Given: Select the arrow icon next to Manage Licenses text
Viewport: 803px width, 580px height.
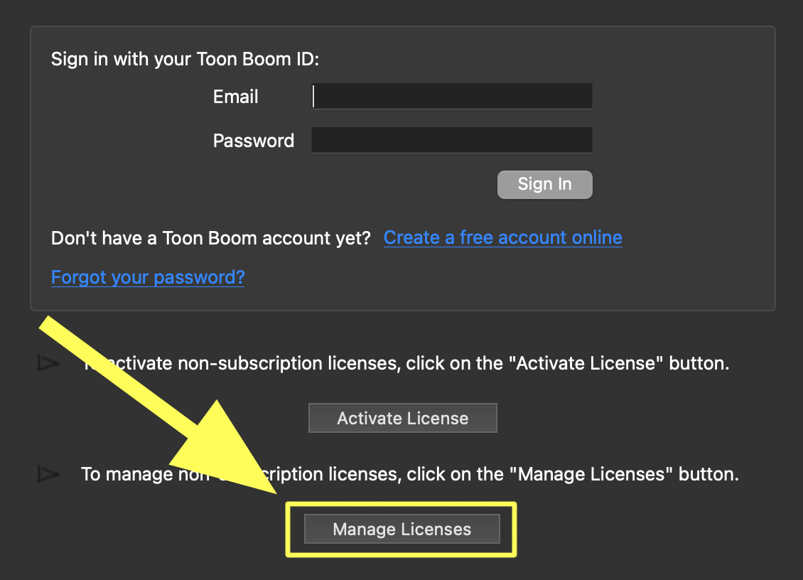Looking at the screenshot, I should click(x=48, y=473).
